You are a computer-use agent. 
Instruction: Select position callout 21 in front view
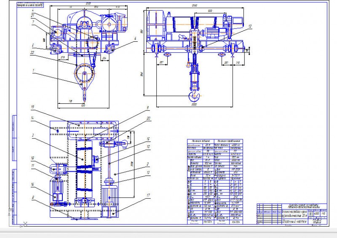(x=32, y=16)
